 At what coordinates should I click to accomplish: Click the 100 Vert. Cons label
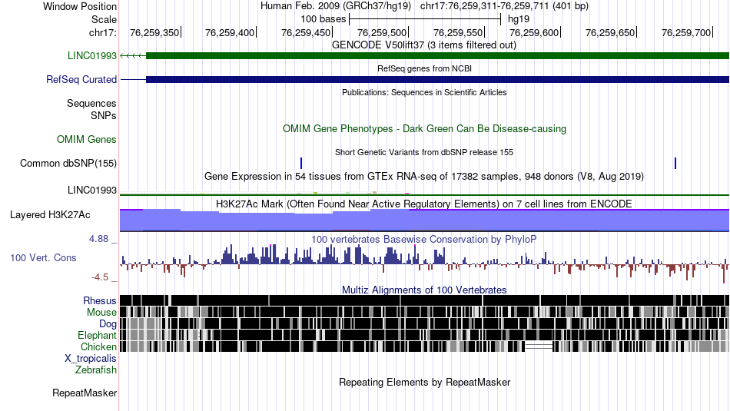click(x=43, y=258)
